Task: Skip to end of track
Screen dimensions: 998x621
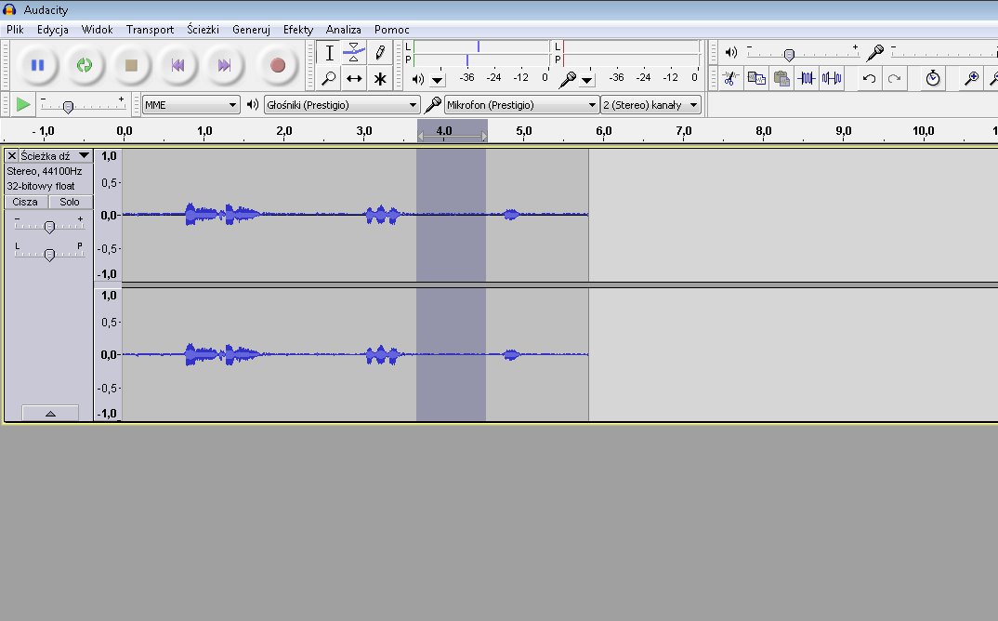Action: (x=224, y=65)
